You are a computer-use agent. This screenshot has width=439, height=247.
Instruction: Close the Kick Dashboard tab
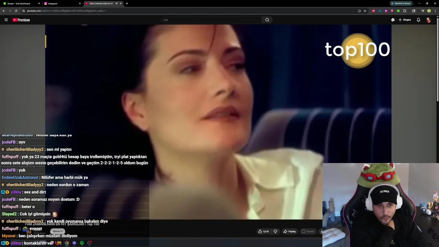pyautogui.click(x=39, y=3)
